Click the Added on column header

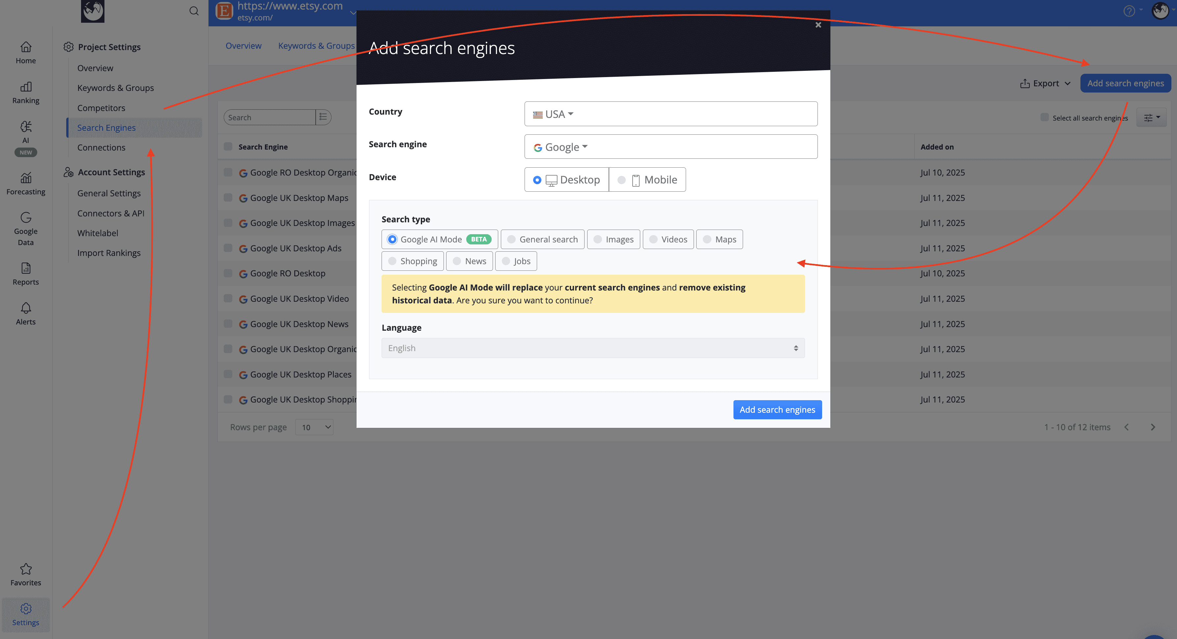point(937,147)
